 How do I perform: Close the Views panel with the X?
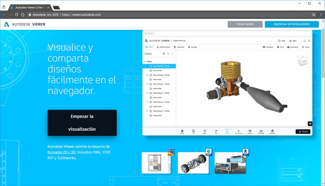click(x=172, y=54)
